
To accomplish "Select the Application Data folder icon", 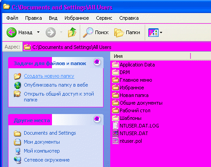I will coord(116,65).
